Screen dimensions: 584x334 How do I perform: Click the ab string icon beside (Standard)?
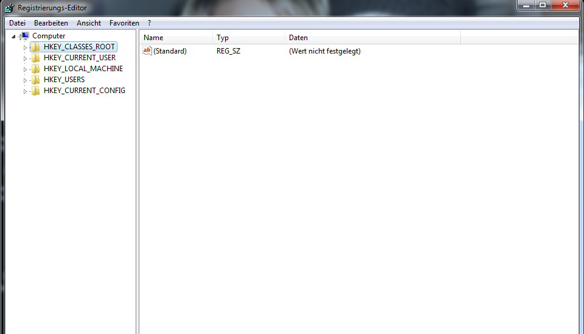click(147, 50)
